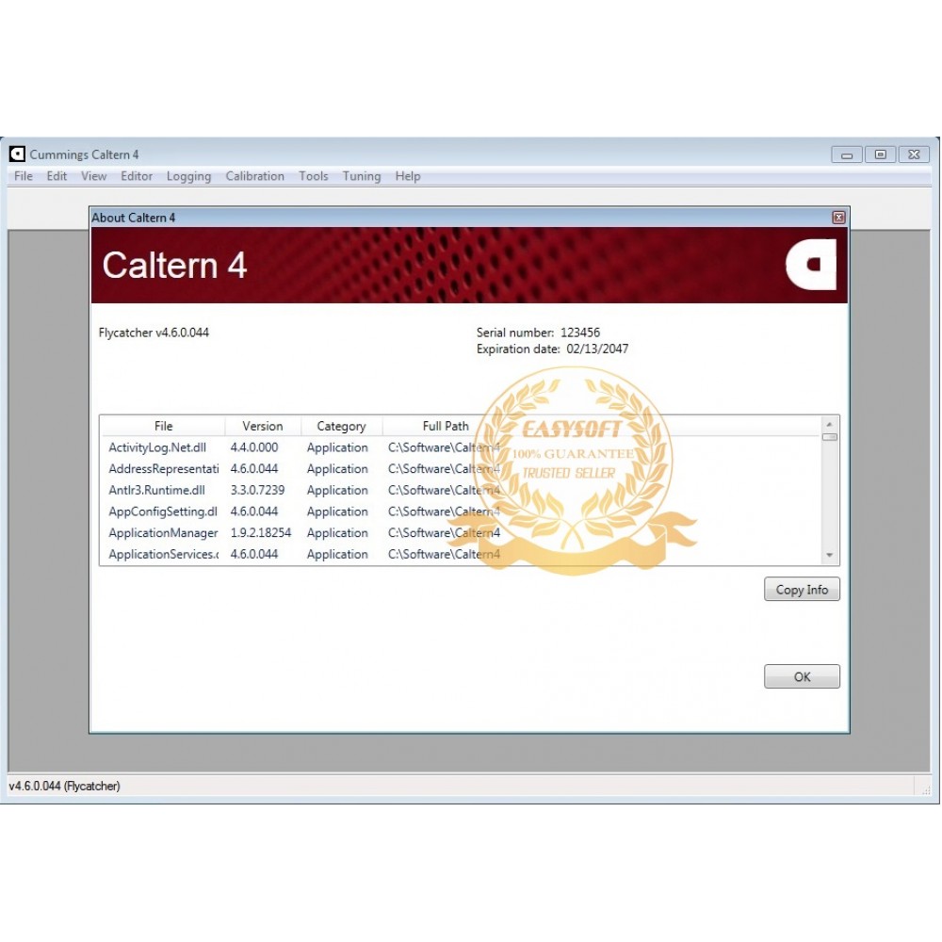This screenshot has height=942, width=942.
Task: Select the ActivityLog.Net.dll row
Action: 462,447
